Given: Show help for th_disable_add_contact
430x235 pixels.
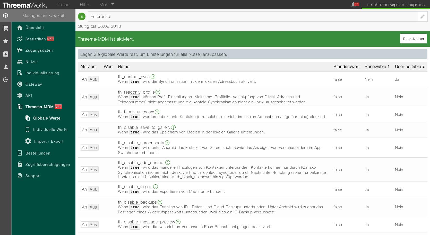Looking at the screenshot, I should coord(168,162).
